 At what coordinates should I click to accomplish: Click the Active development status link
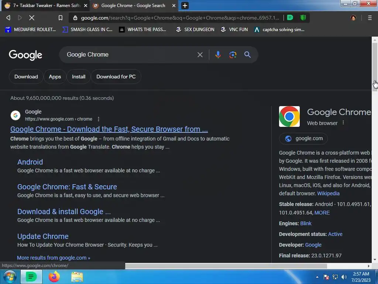point(335,234)
